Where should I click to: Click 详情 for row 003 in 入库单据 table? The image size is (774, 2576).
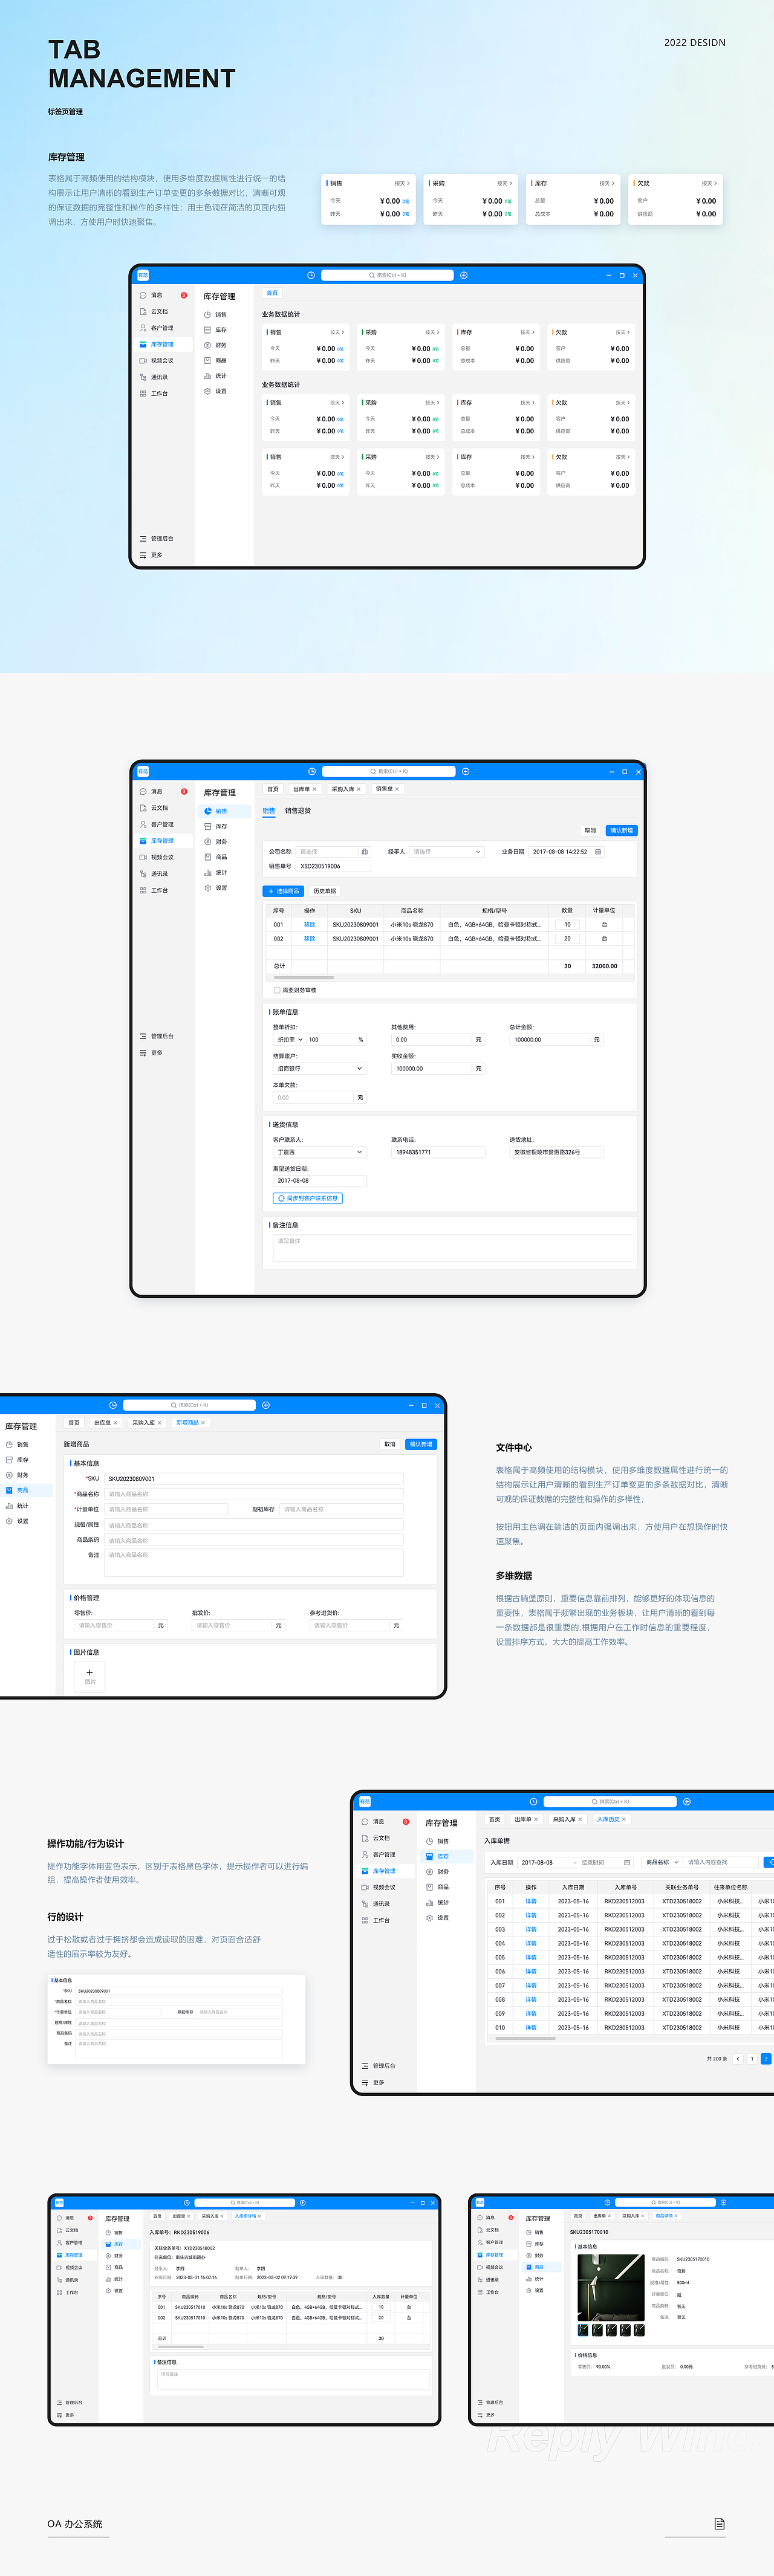click(x=531, y=1929)
